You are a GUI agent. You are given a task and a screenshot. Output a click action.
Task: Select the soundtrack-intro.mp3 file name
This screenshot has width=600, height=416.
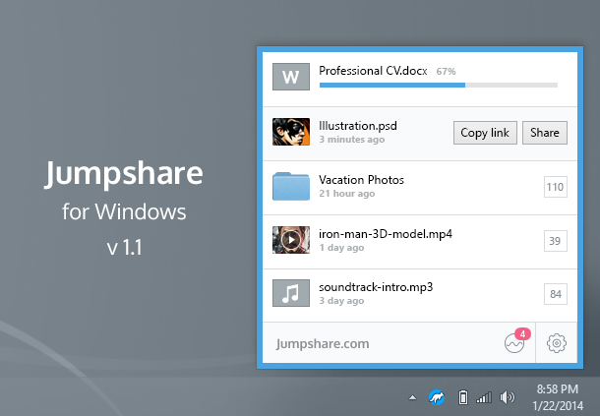point(376,287)
